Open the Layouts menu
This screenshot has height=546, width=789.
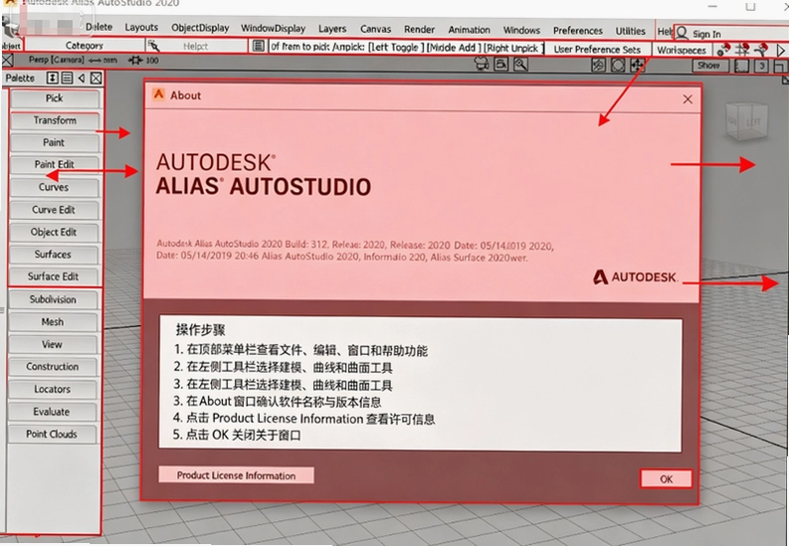point(141,28)
